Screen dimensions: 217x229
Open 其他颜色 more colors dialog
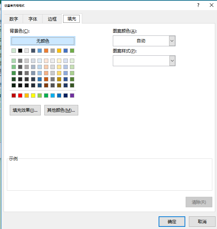(x=61, y=110)
